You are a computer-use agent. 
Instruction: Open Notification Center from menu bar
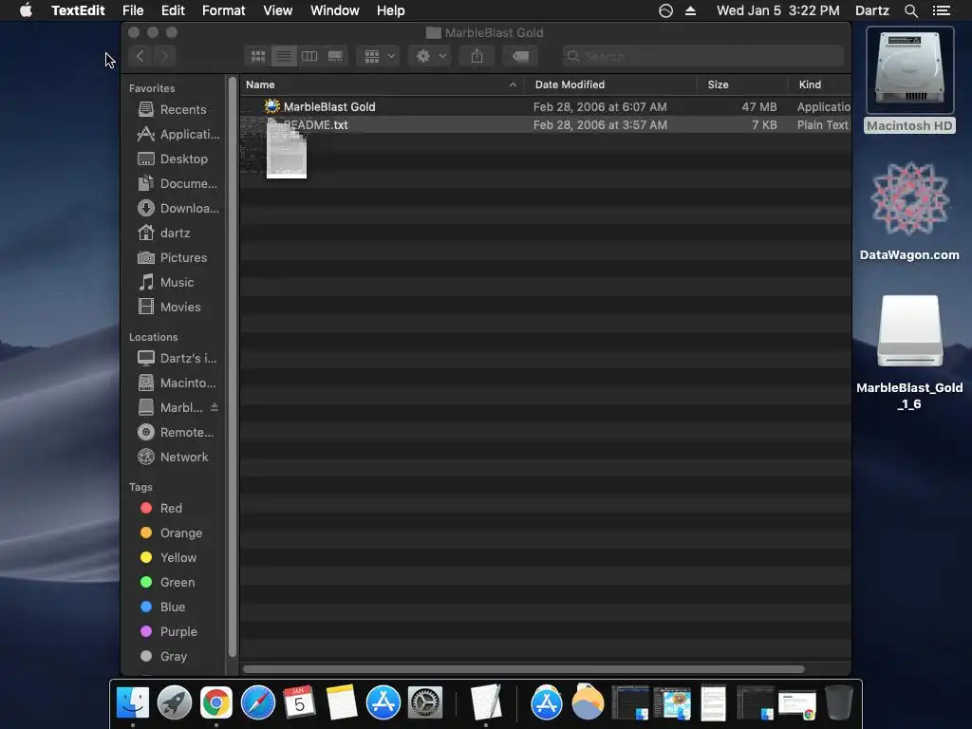(941, 10)
